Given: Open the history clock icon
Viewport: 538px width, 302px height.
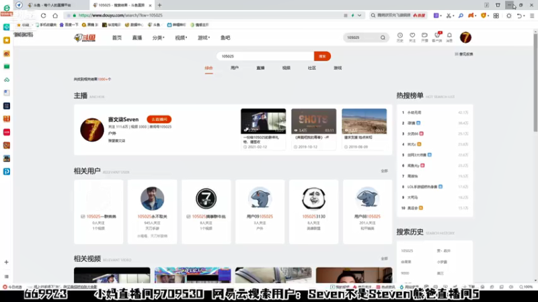Looking at the screenshot, I should (x=400, y=38).
